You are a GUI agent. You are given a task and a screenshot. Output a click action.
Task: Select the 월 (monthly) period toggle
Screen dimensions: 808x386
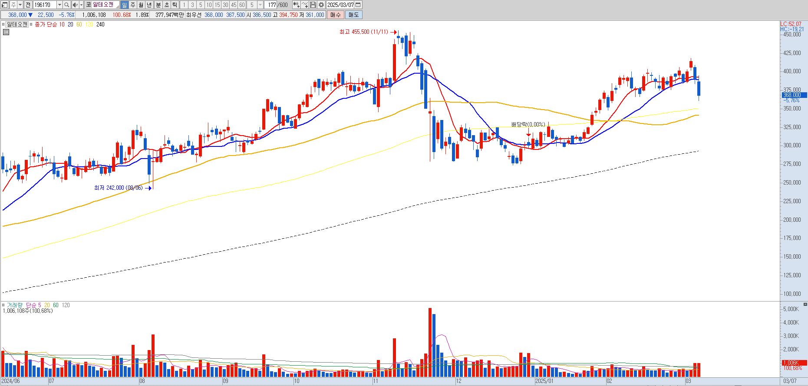tap(141, 5)
